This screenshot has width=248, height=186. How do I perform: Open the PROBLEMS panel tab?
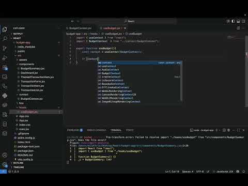75,130
